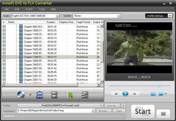The height and width of the screenshot is (121, 176).
Task: Open the Profile format dropdown
Action: click(x=101, y=105)
